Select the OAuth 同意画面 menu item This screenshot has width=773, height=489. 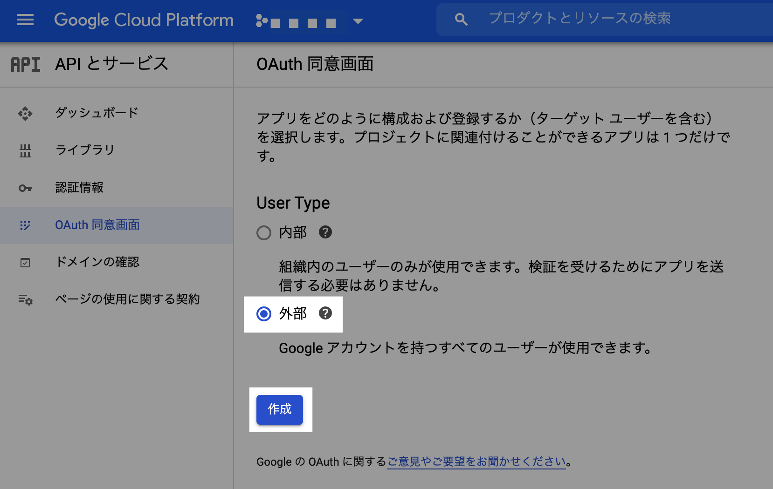click(x=117, y=225)
